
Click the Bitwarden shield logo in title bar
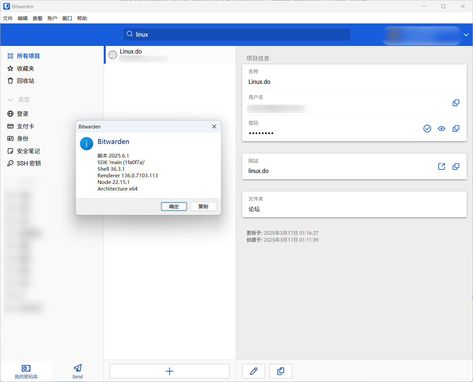tap(7, 6)
